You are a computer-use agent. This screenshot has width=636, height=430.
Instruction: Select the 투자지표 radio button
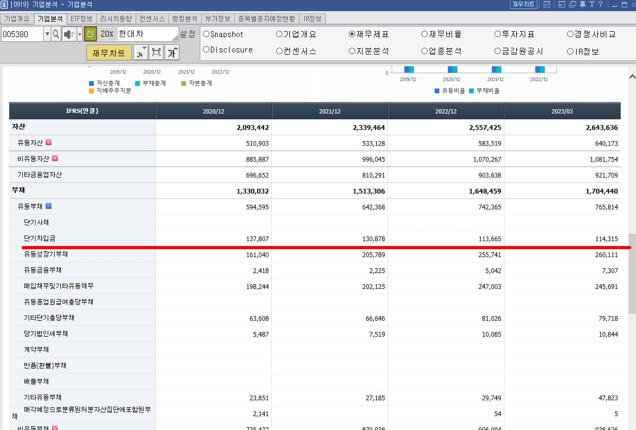pos(498,34)
